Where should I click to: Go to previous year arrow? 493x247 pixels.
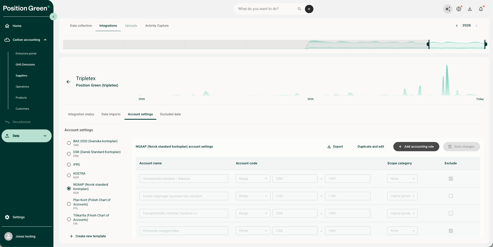457,26
